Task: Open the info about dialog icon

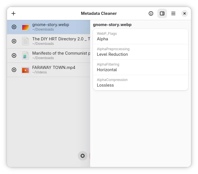Action: point(151,13)
